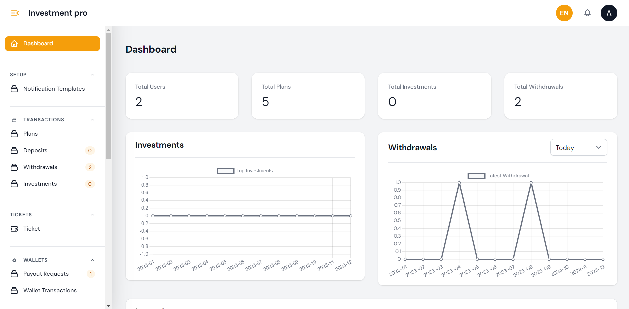629x309 pixels.
Task: Open Payout Requests page
Action: tap(46, 274)
